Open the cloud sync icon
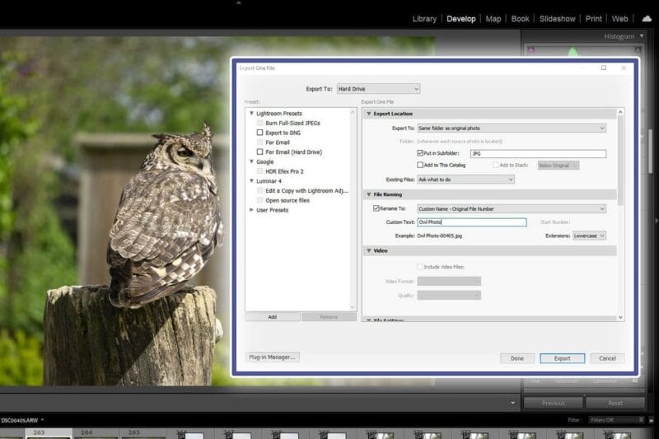 pyautogui.click(x=647, y=18)
